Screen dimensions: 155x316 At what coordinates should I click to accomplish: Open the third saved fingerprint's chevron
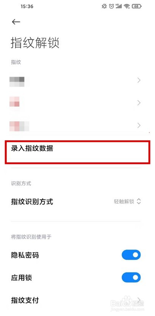coord(139,126)
